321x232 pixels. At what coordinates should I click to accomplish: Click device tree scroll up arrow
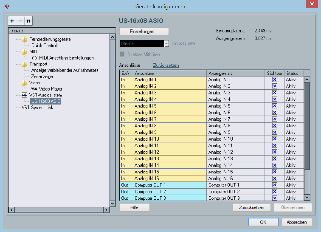(x=112, y=37)
